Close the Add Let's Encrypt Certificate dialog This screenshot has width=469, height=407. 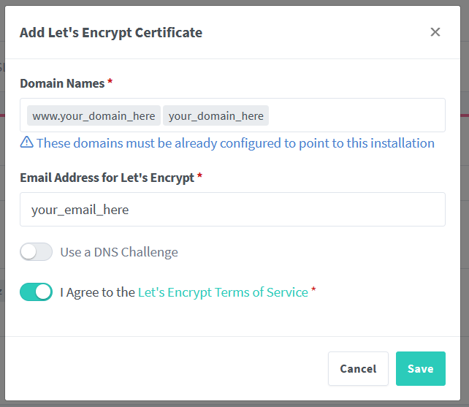435,32
